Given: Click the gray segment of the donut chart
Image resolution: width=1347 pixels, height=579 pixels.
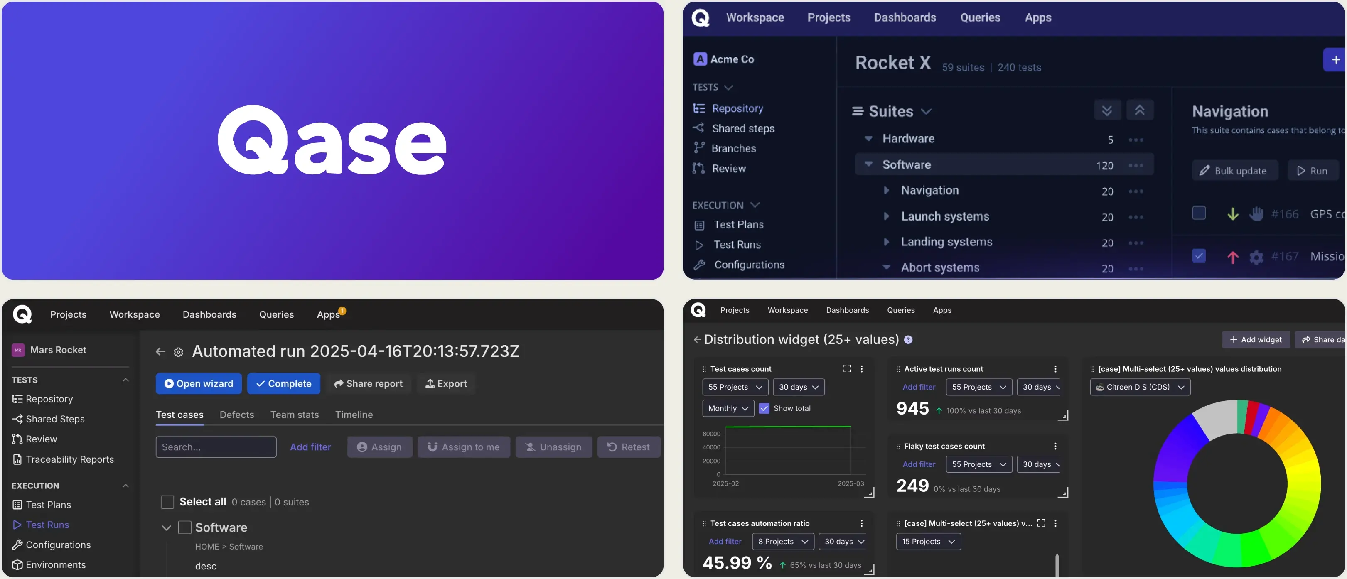Looking at the screenshot, I should [x=1216, y=420].
